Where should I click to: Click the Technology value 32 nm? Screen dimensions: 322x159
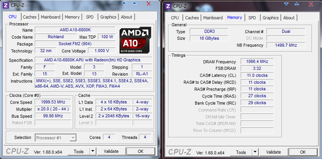coord(46,51)
